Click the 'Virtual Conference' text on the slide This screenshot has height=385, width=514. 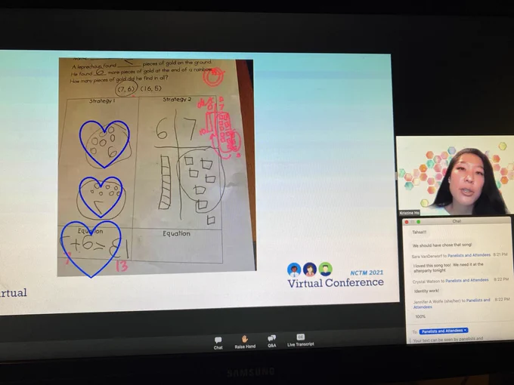coord(336,282)
